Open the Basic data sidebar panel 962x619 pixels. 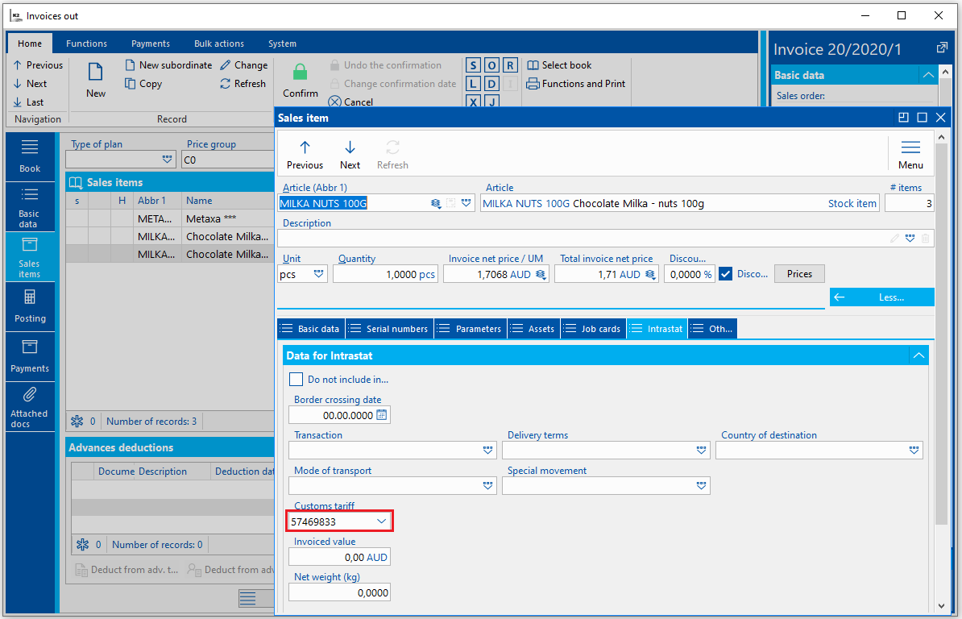pyautogui.click(x=30, y=207)
